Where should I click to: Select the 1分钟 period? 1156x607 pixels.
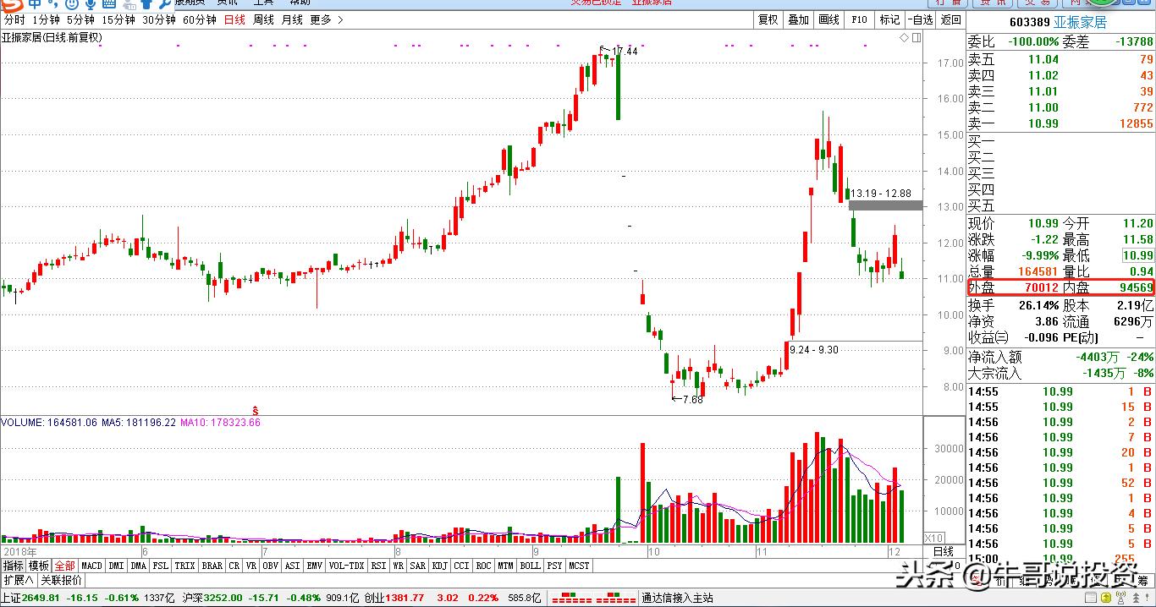(x=46, y=19)
